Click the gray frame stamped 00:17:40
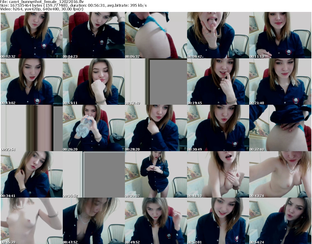Screen dimensions: 312x244 [x=156, y=82]
